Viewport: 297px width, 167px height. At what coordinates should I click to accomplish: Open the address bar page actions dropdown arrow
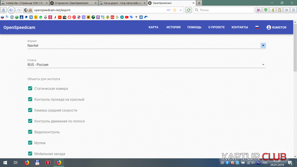coord(181,10)
